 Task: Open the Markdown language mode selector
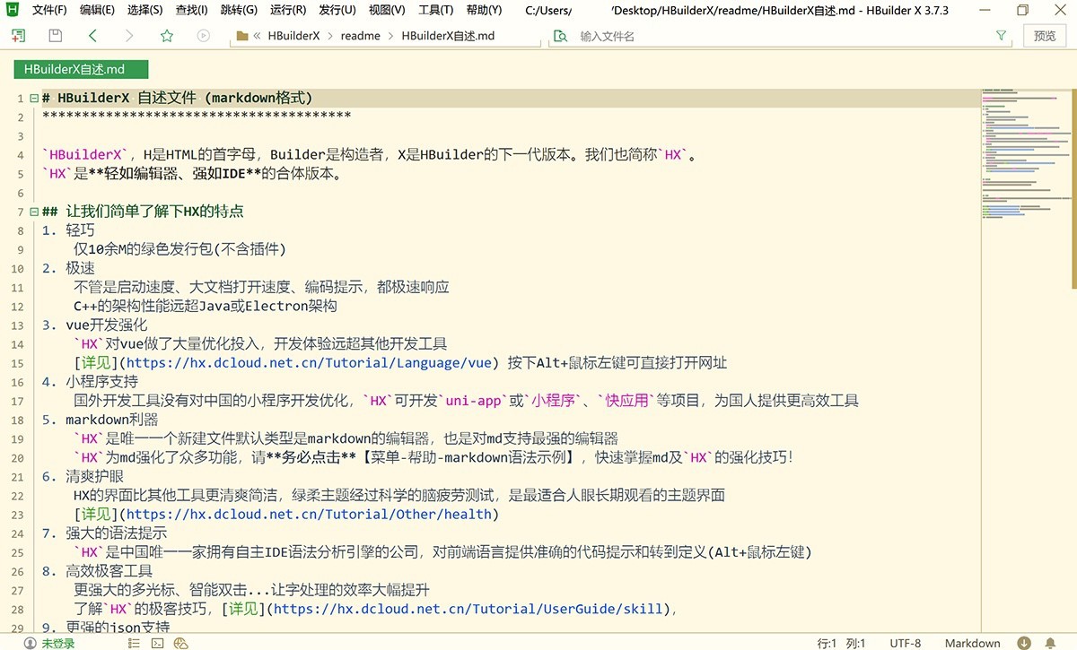click(x=972, y=643)
